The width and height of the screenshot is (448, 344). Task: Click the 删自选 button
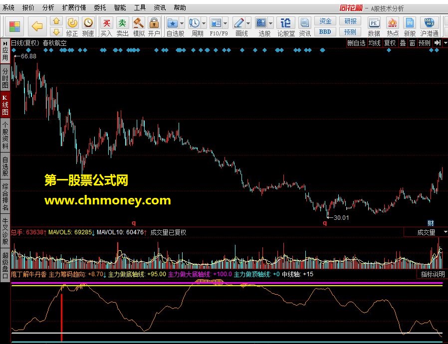(x=356, y=43)
